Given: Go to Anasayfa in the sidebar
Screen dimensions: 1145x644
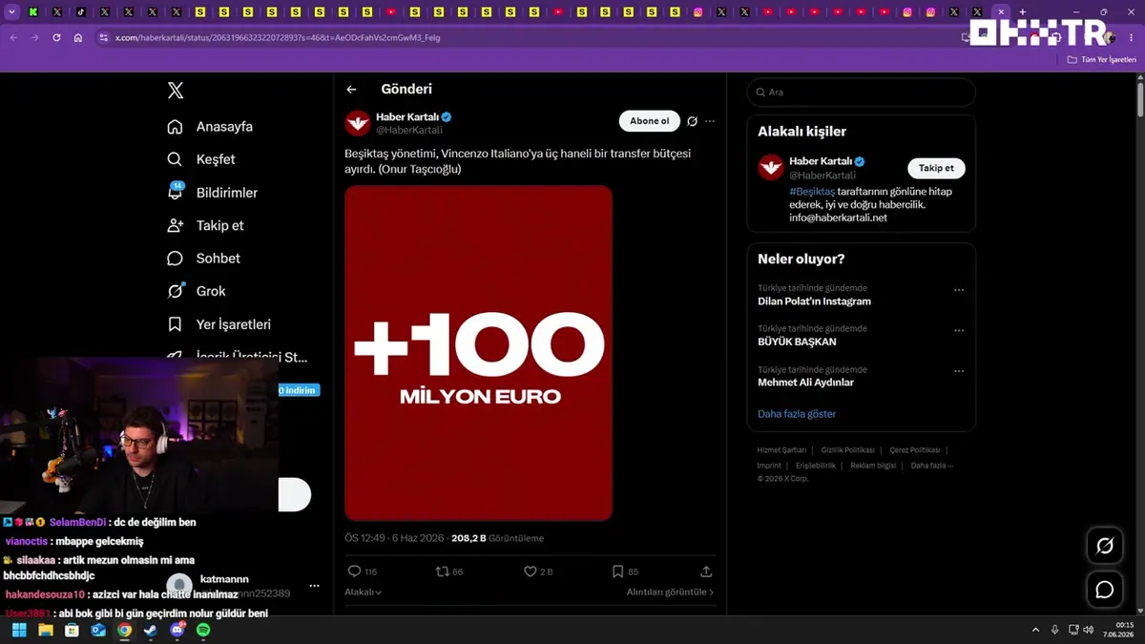Looking at the screenshot, I should [210, 127].
